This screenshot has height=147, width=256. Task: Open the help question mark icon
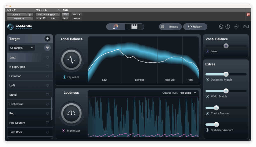tap(227, 27)
